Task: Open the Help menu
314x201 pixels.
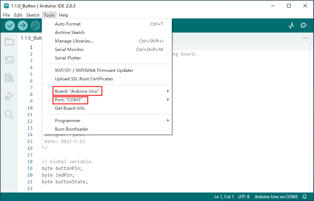Action: click(x=63, y=15)
